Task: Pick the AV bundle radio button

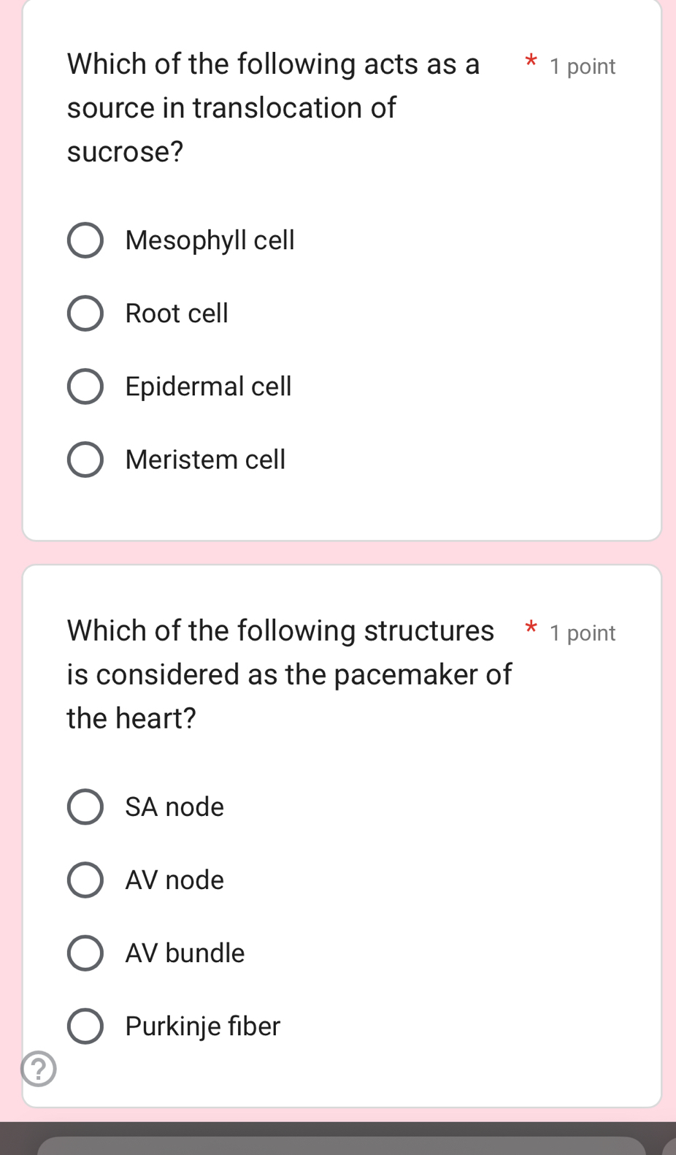Action: click(x=85, y=953)
